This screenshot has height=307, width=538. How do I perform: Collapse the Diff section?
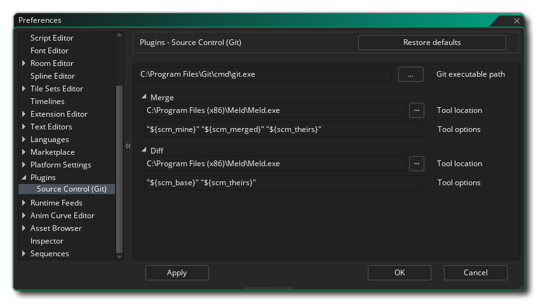(144, 150)
